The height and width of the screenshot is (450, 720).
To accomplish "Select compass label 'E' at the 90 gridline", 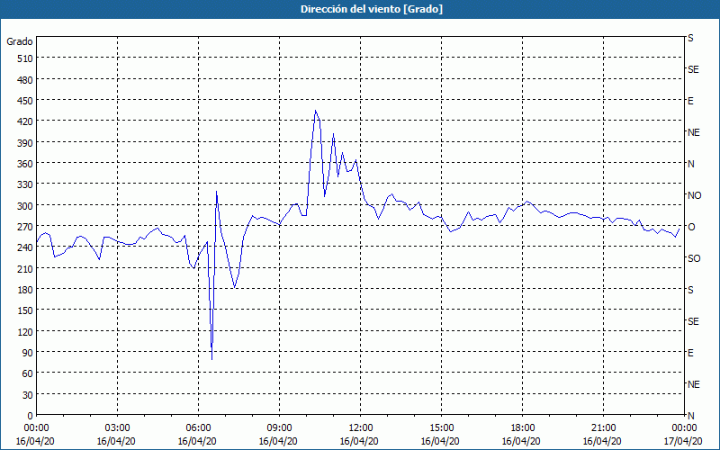I will point(690,353).
